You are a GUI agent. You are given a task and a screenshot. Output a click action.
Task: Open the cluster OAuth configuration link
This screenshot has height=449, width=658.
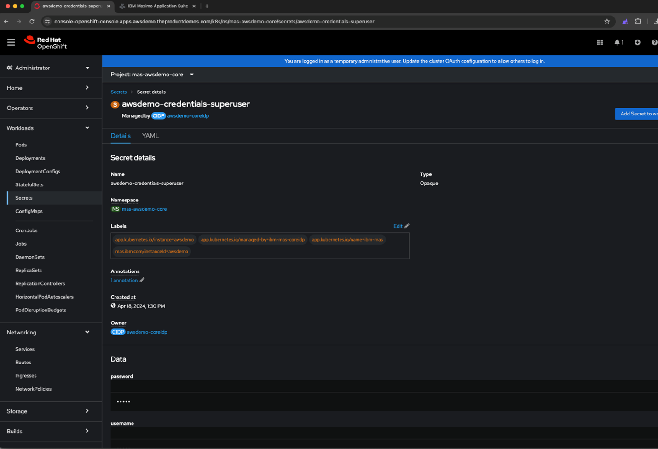pyautogui.click(x=459, y=61)
